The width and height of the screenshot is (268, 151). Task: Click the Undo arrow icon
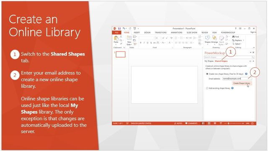(124, 28)
